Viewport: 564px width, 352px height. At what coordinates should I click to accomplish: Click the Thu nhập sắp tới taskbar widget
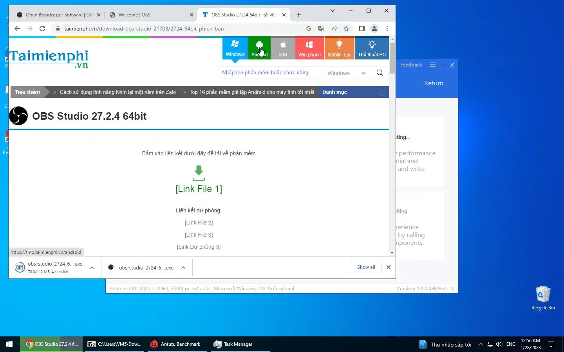click(x=445, y=344)
